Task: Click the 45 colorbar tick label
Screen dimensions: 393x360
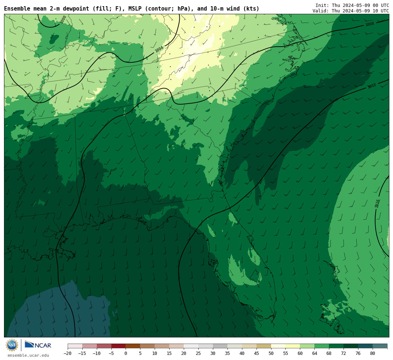Action: (257, 353)
